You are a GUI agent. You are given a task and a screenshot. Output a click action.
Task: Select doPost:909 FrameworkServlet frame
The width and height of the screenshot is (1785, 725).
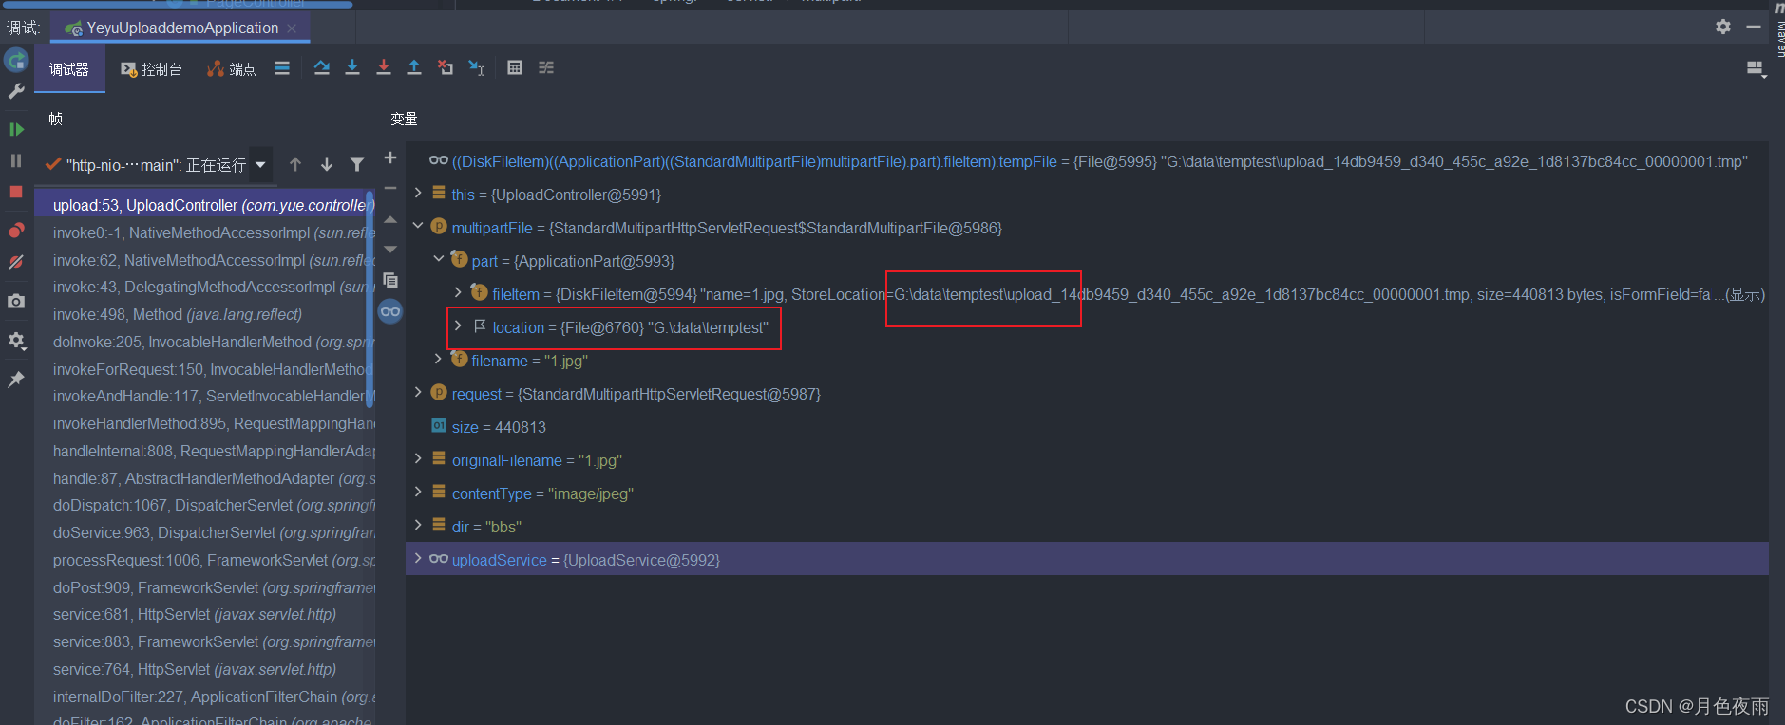coord(205,587)
